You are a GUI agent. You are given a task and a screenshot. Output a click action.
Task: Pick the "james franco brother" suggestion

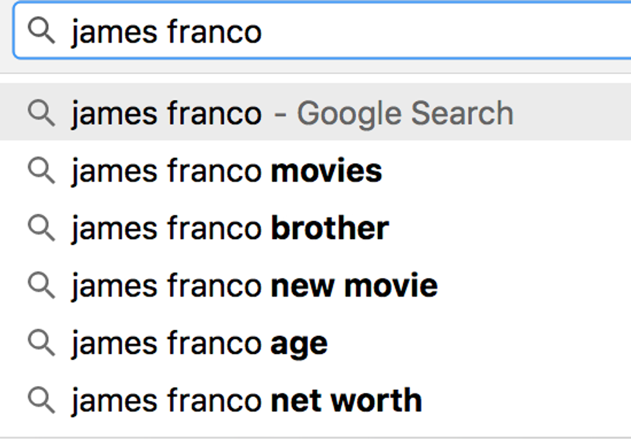click(x=230, y=228)
